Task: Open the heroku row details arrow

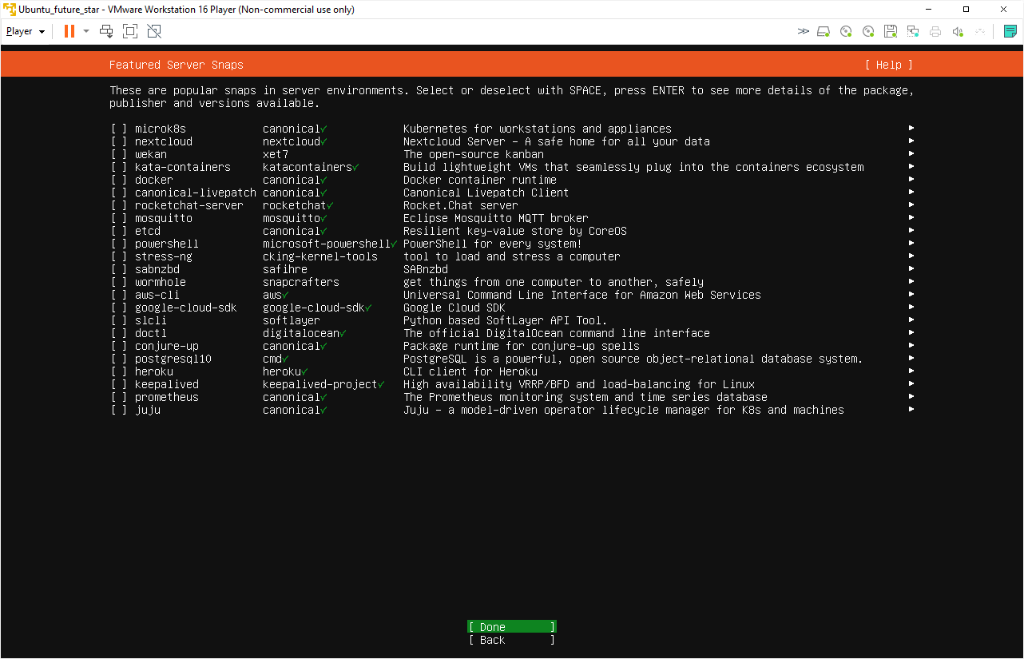Action: click(911, 371)
